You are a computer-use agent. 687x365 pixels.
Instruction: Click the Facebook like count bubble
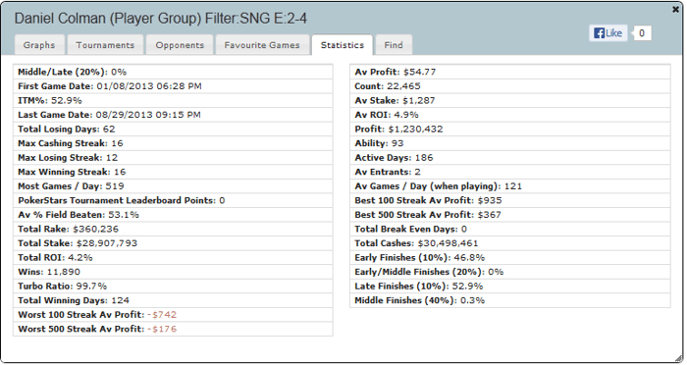tap(642, 32)
